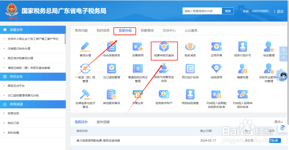Click 更多> link in to-do panel
The image size is (289, 150).
click(x=278, y=122)
